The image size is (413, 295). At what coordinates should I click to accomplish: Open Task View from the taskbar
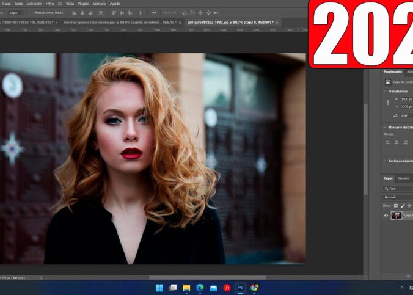coord(173,288)
